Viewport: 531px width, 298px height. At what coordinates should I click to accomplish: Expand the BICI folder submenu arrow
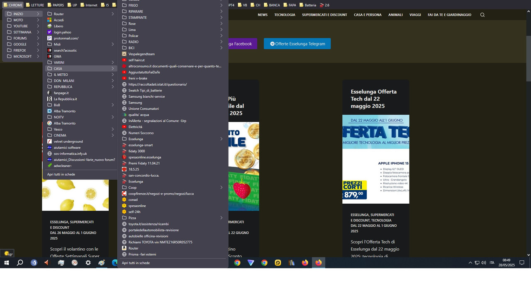pos(221,48)
